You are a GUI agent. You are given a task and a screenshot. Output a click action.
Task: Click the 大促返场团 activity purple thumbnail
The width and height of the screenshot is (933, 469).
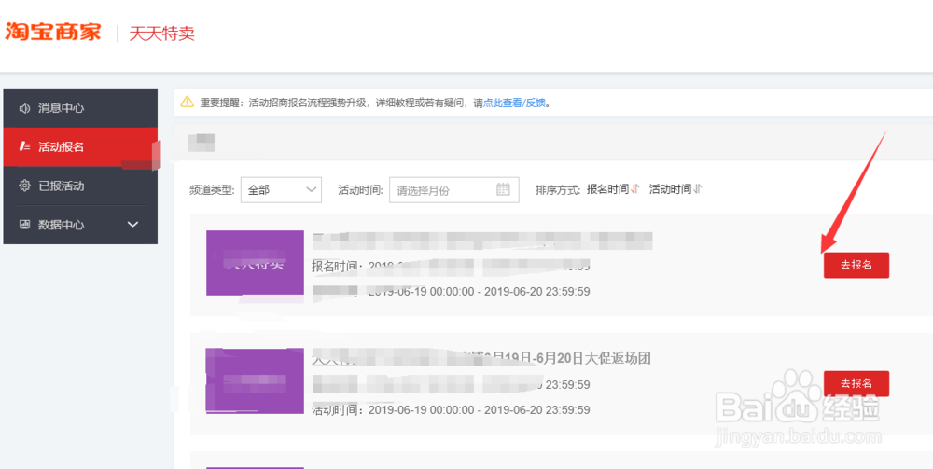coord(255,380)
